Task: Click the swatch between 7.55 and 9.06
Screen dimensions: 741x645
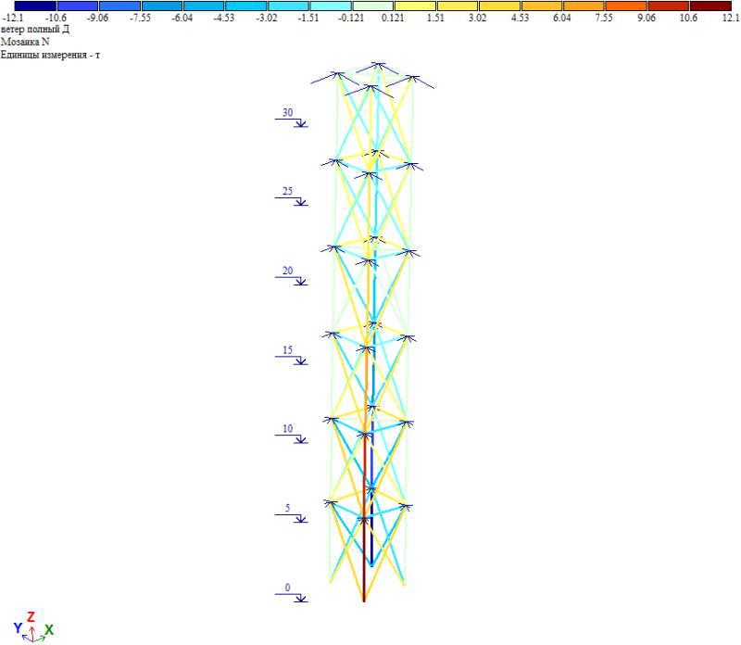Action: [x=626, y=6]
